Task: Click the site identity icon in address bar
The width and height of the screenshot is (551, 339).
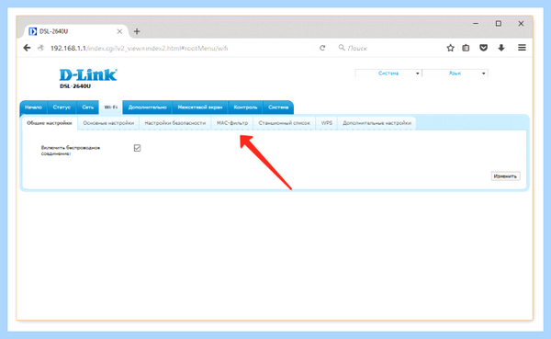Action: coord(40,48)
